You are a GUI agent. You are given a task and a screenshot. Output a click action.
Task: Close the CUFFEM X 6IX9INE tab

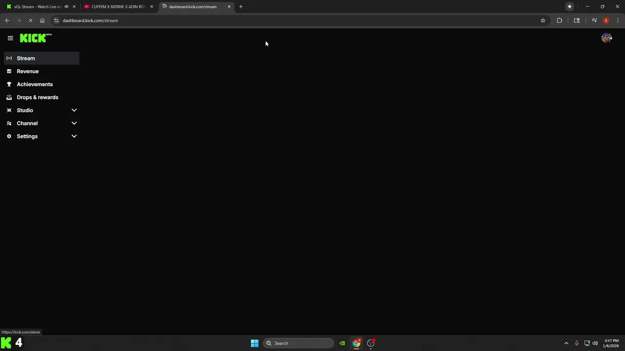[x=151, y=6]
